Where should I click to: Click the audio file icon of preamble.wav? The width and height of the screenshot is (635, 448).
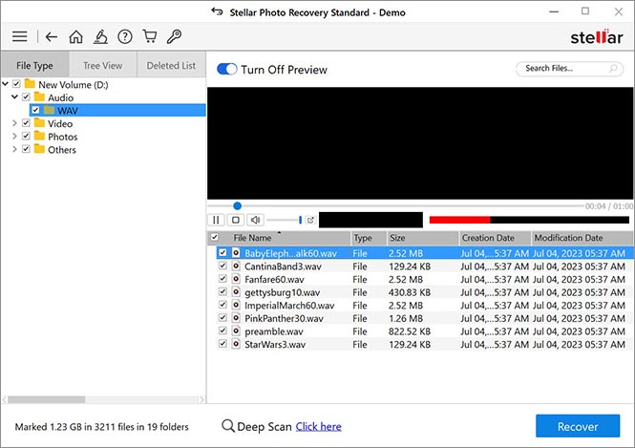click(236, 331)
